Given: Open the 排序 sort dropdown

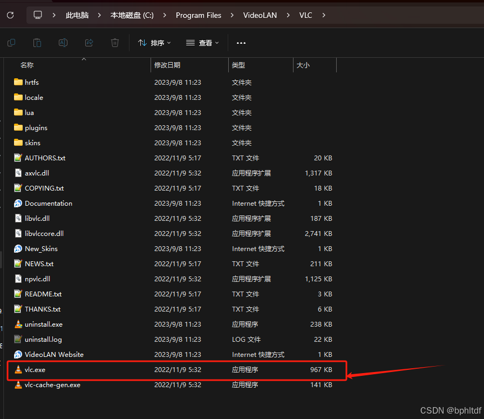Looking at the screenshot, I should [154, 43].
